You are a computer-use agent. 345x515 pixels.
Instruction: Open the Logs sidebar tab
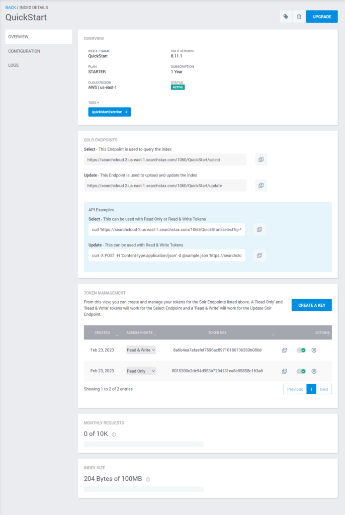pyautogui.click(x=39, y=65)
